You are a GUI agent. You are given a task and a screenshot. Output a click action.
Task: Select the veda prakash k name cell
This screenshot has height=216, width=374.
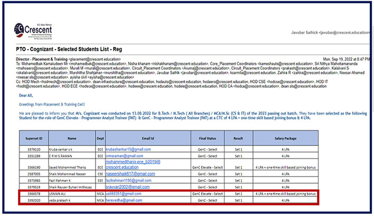[60, 201]
